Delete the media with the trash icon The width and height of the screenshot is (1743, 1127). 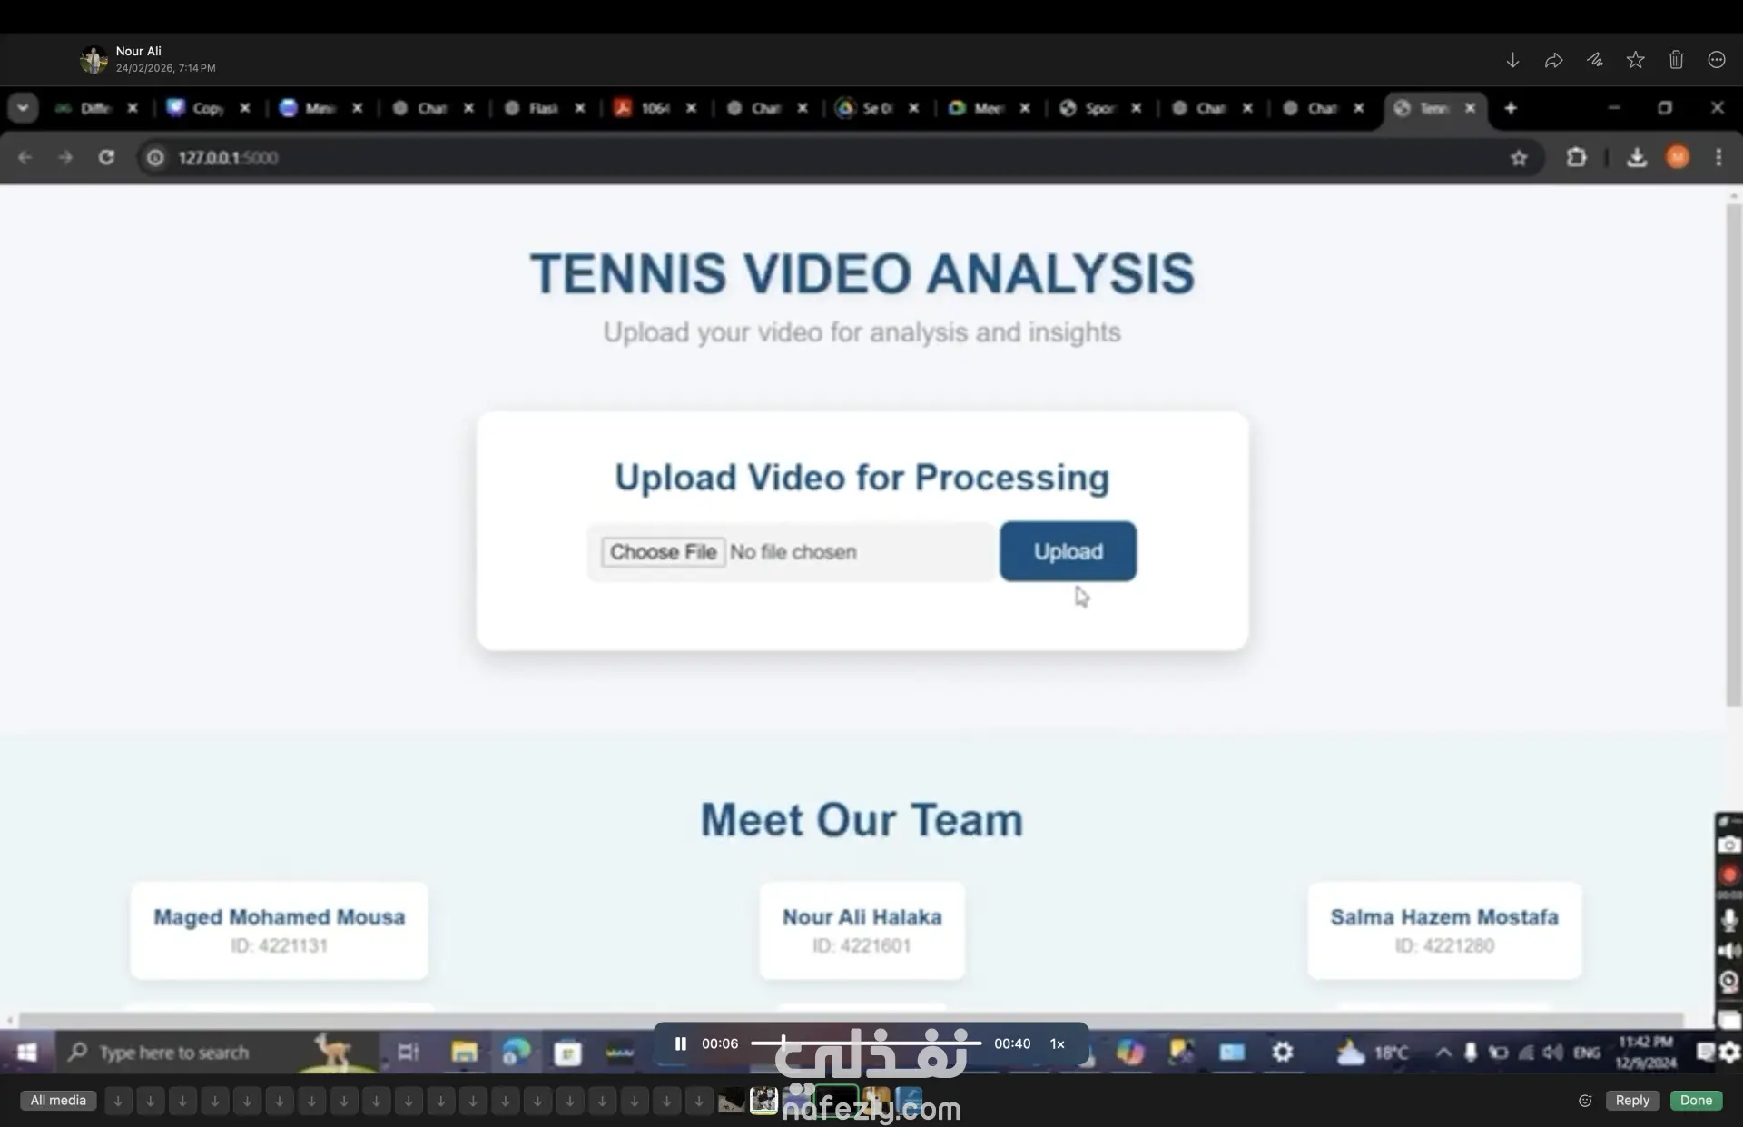coord(1676,60)
